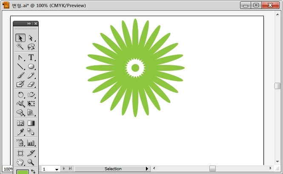Screen dimensions: 283x174
Task: Swap fill and stroke colors arrow
Action: pos(33,171)
